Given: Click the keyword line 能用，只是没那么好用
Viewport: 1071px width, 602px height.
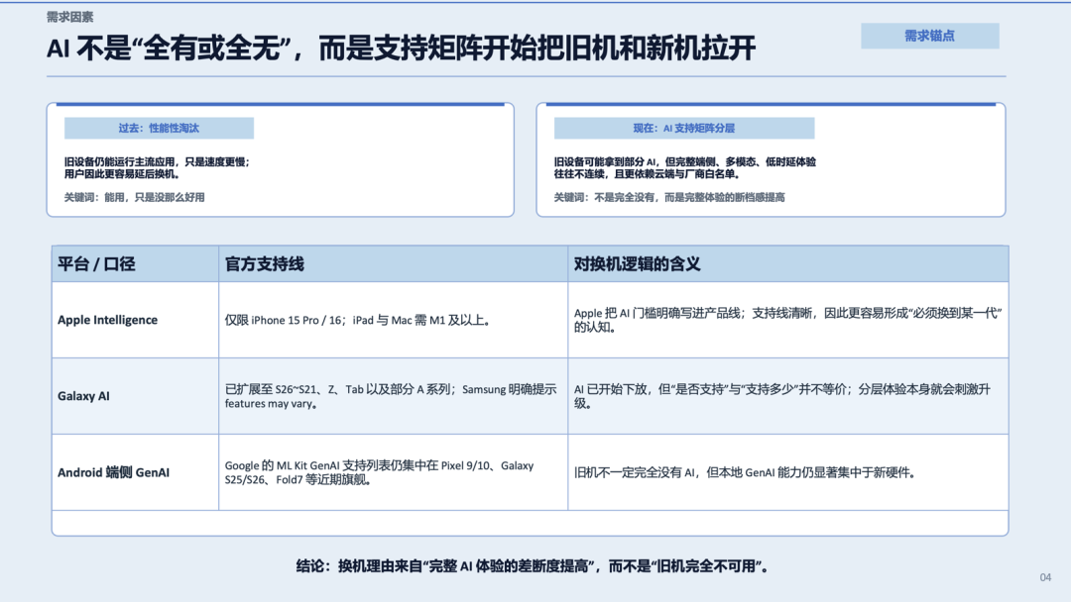Looking at the screenshot, I should click(x=135, y=197).
